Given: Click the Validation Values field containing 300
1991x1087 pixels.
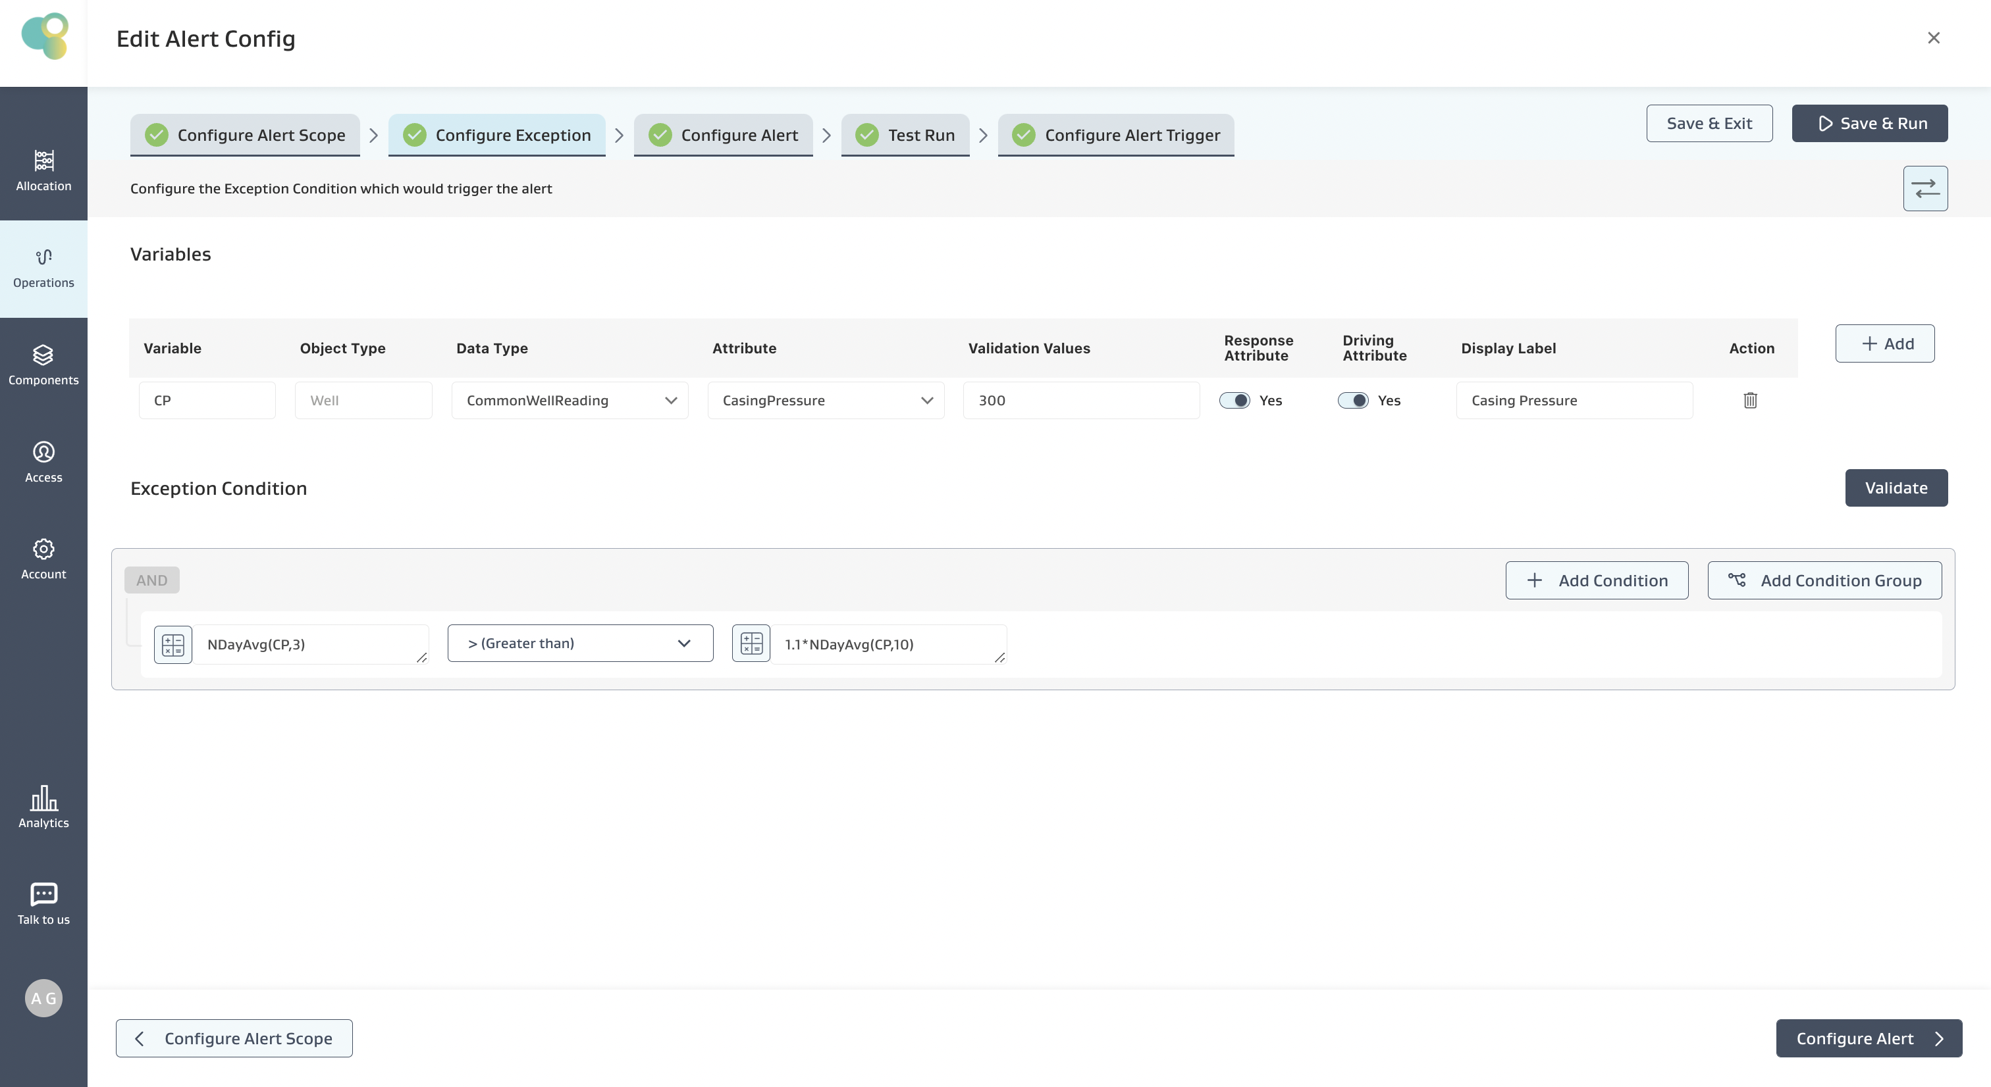Looking at the screenshot, I should (1080, 400).
